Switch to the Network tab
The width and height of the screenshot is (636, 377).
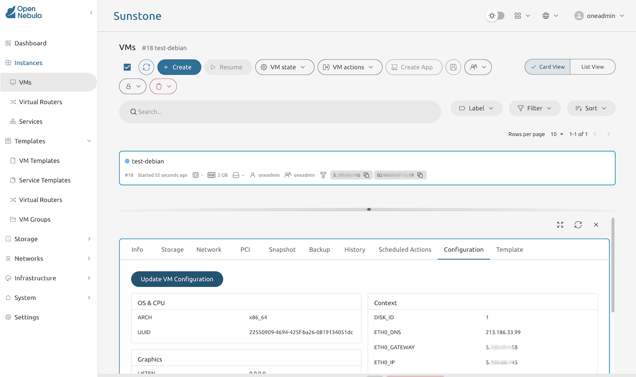pyautogui.click(x=209, y=249)
